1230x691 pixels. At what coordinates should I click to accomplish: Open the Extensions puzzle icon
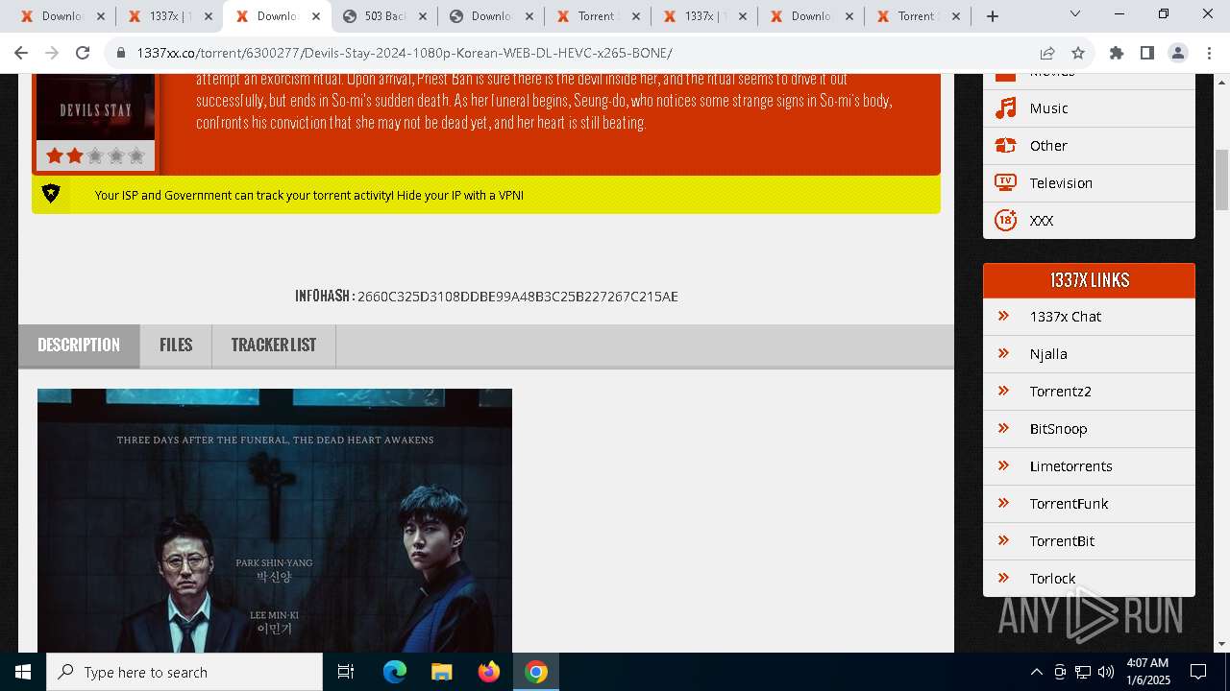(x=1117, y=53)
